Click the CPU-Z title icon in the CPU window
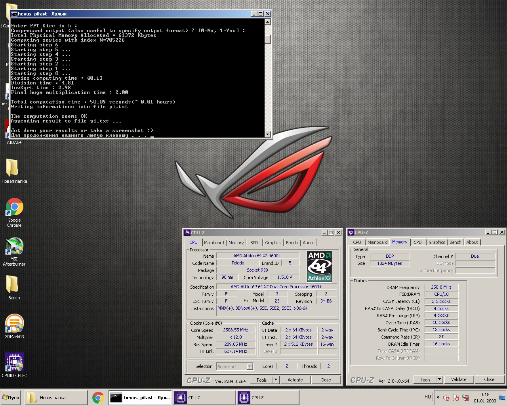Screen dimensions: 507x406 [x=187, y=233]
